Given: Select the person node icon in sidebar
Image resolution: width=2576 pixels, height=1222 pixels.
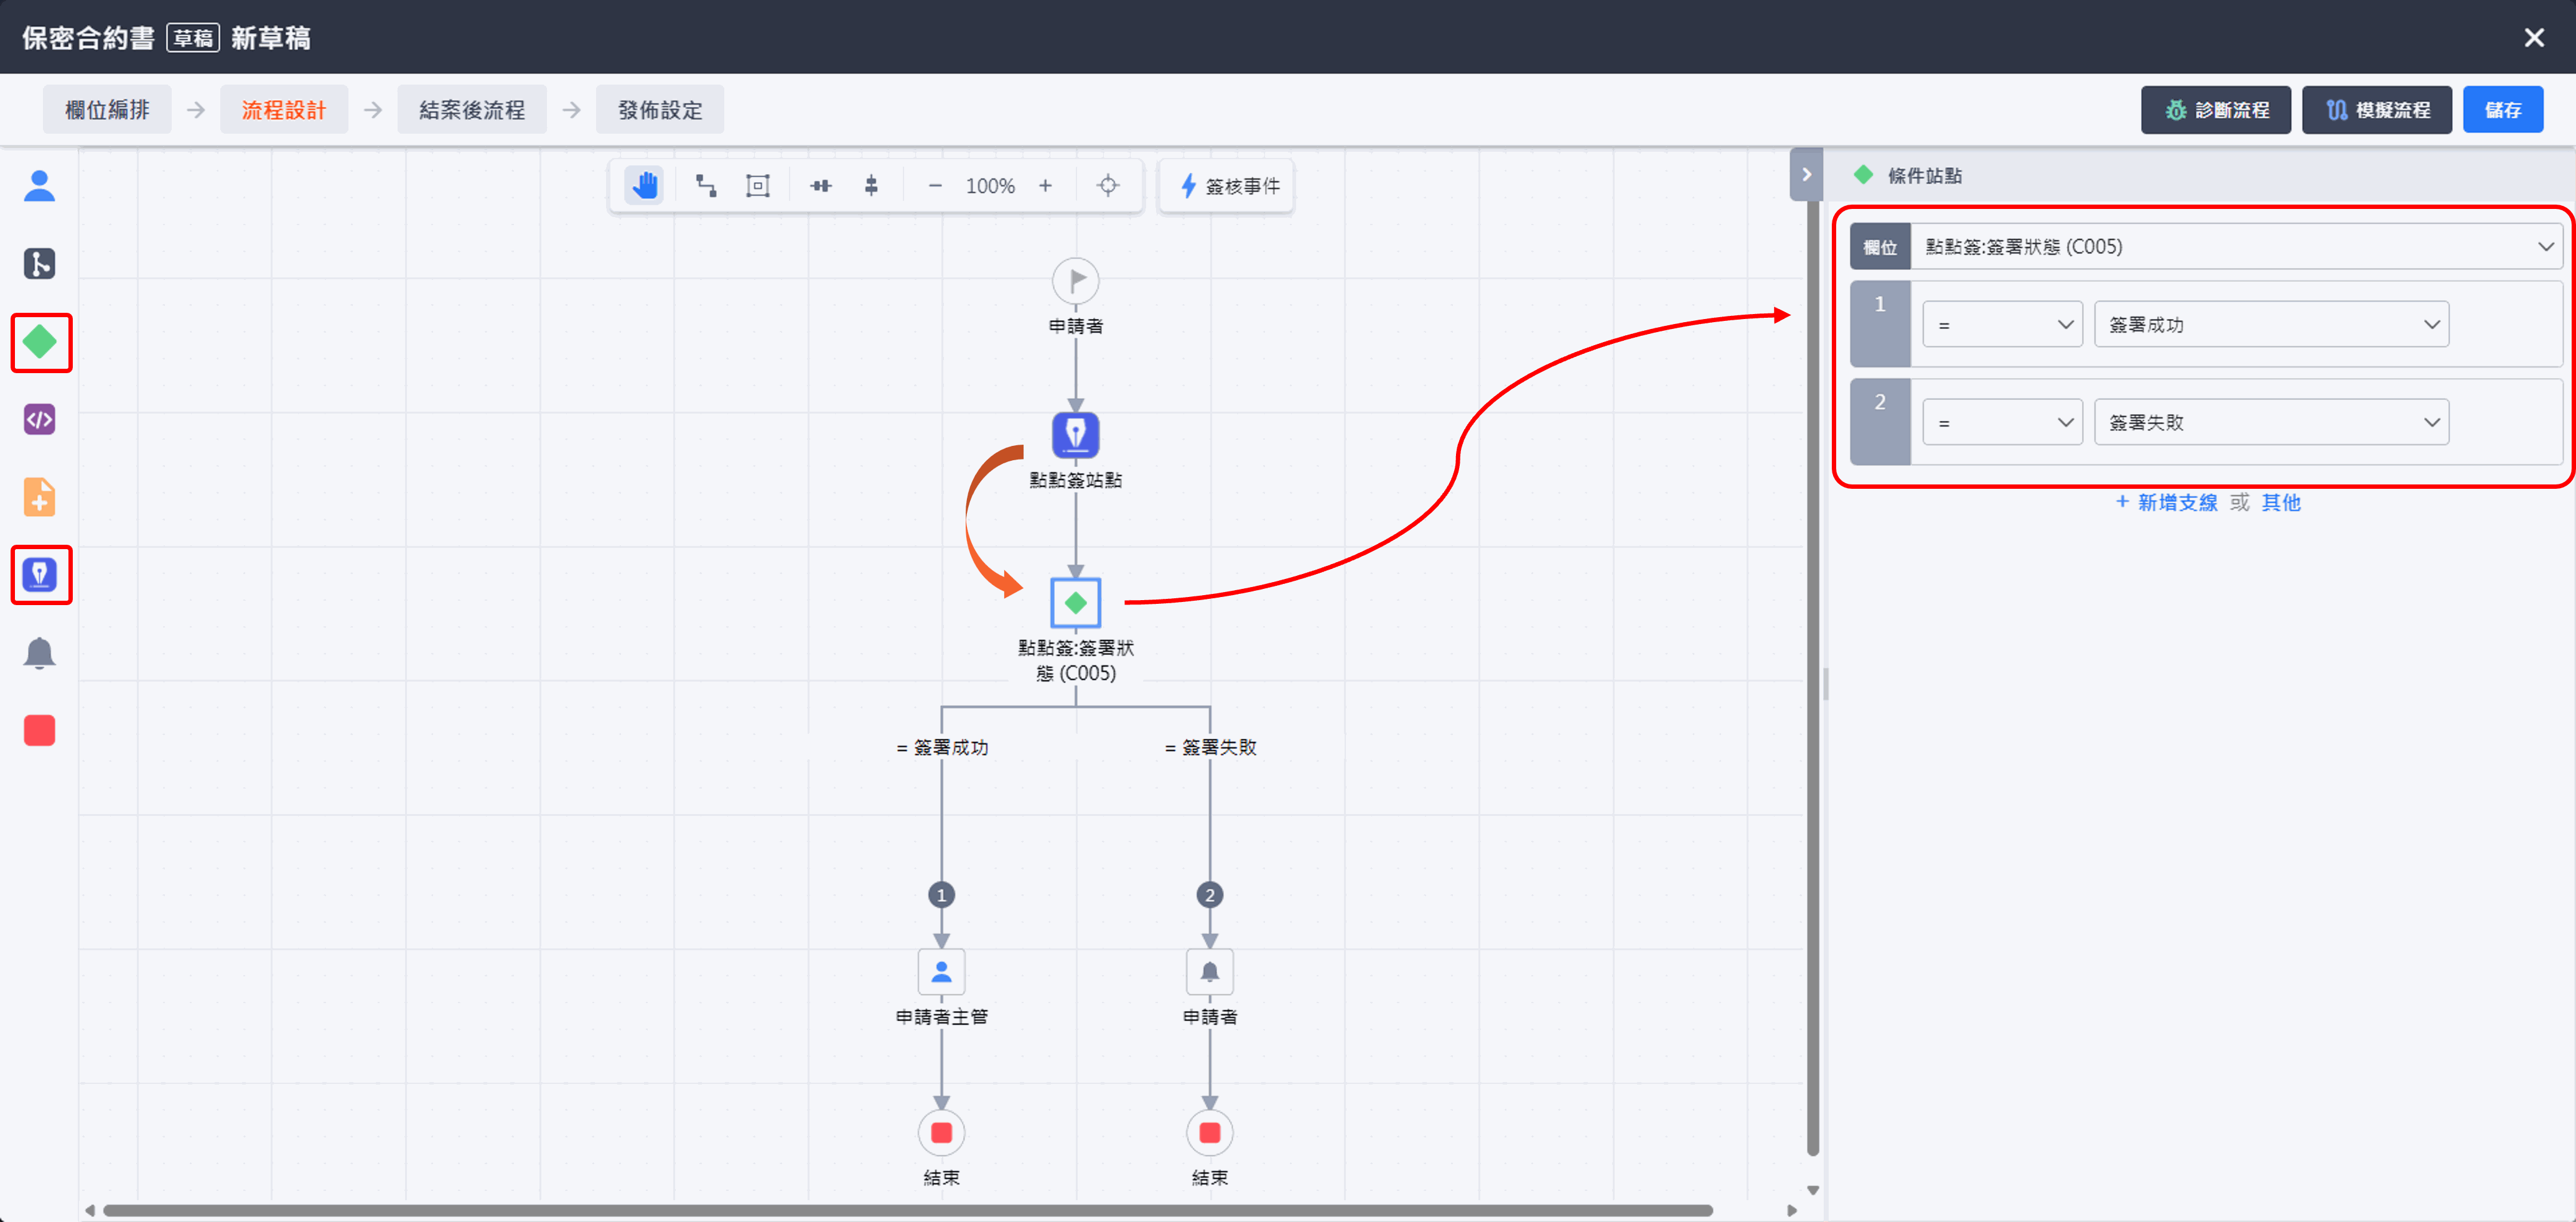Looking at the screenshot, I should [x=39, y=186].
